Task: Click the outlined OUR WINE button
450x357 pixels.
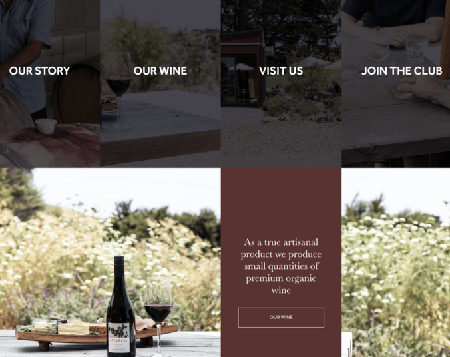Action: [x=281, y=317]
